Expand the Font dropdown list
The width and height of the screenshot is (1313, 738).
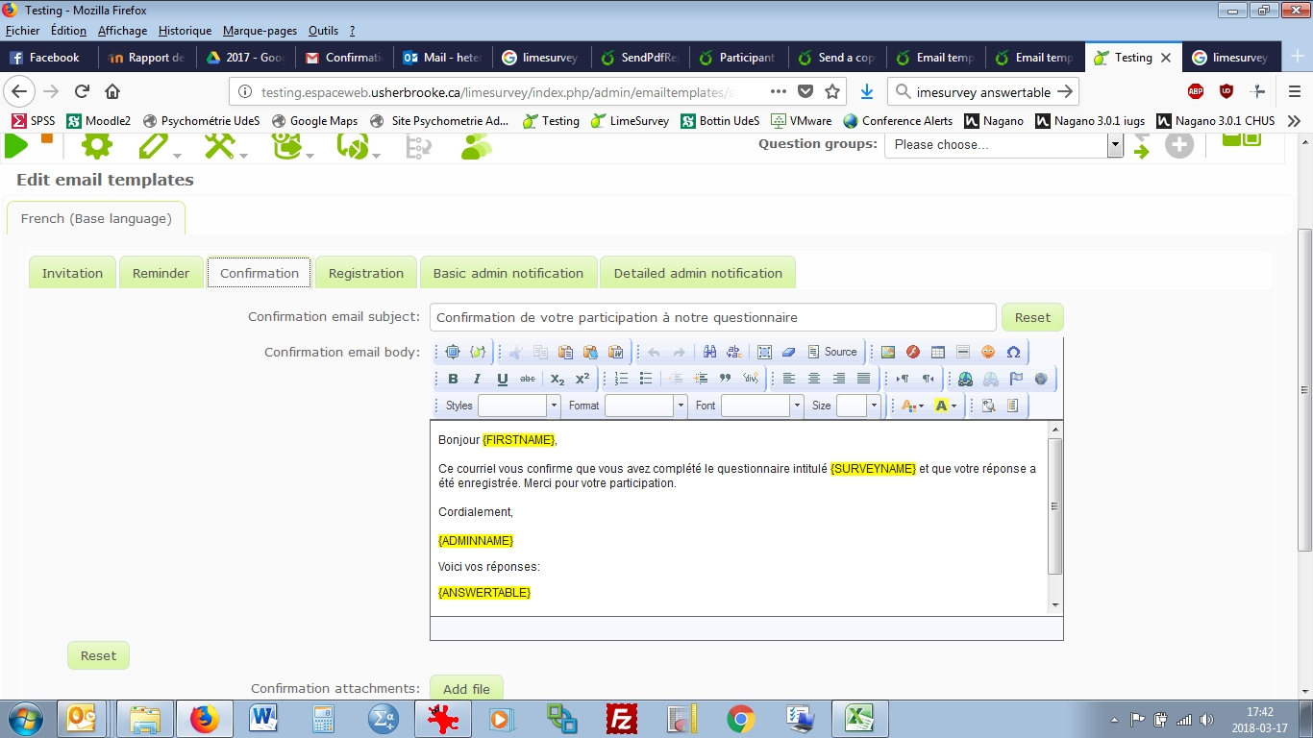point(797,406)
